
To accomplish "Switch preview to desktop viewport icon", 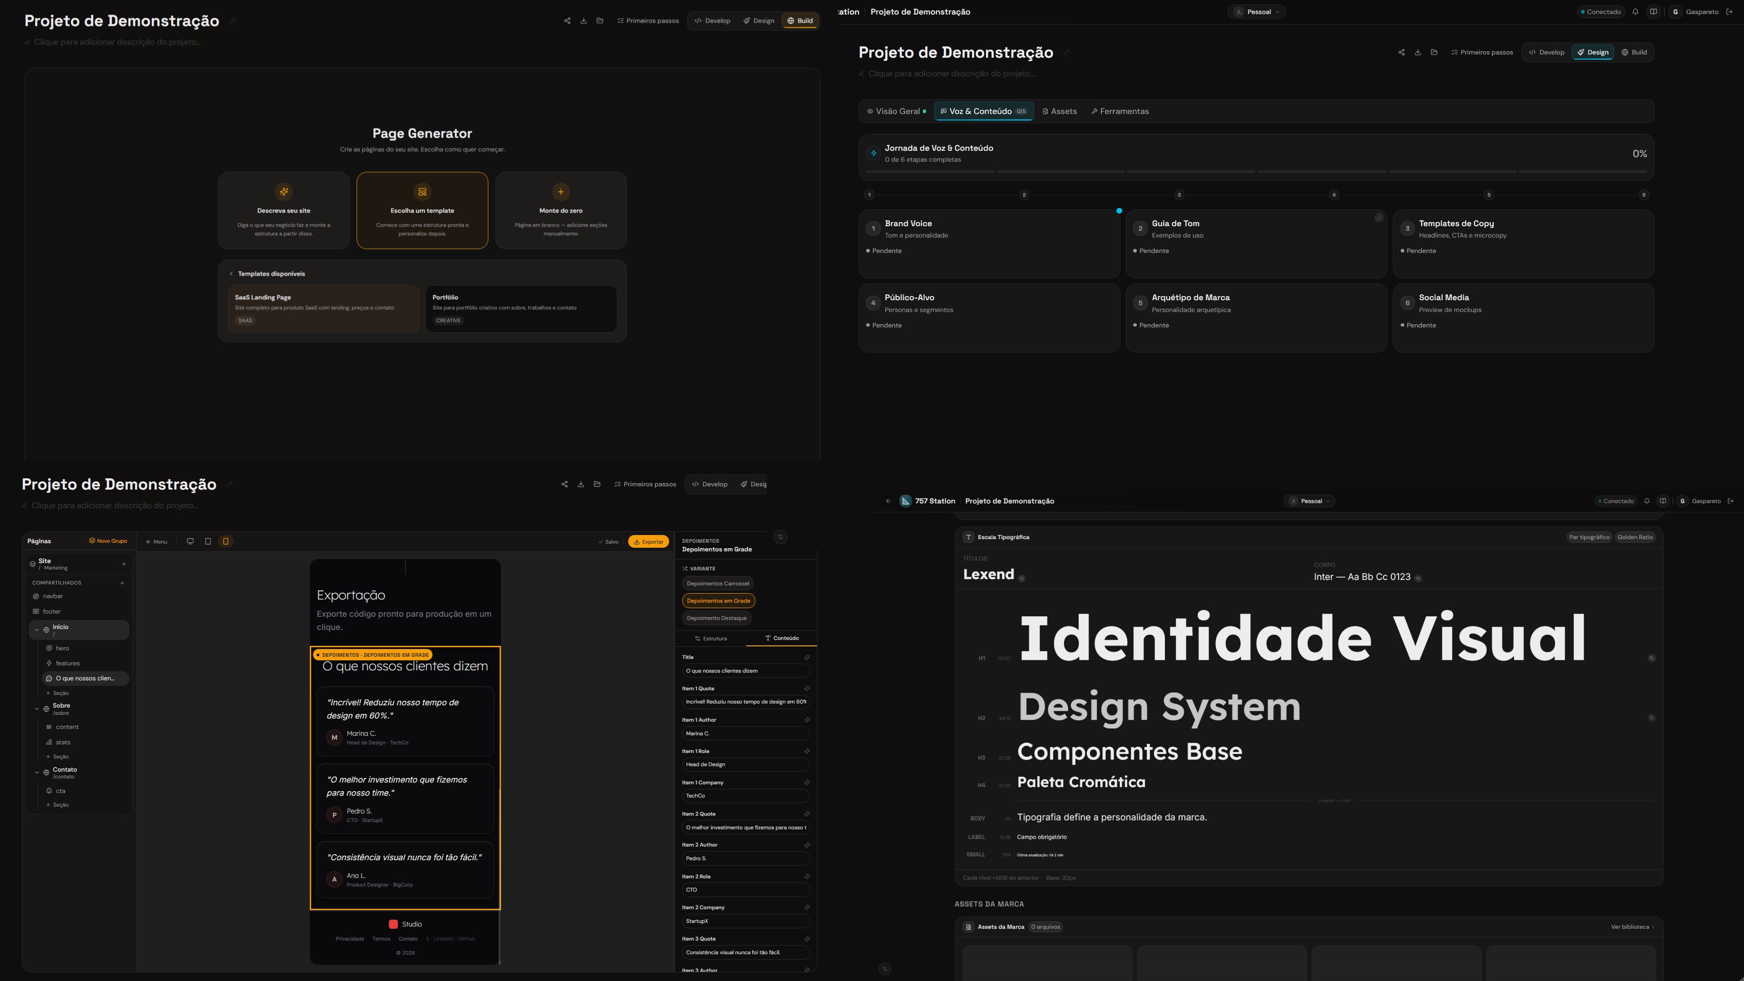I will pyautogui.click(x=190, y=542).
